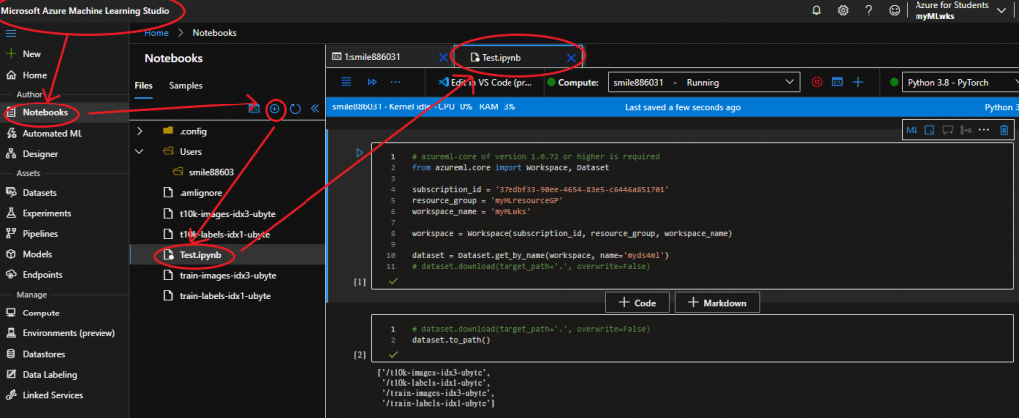Collapse the Users folder

pos(139,152)
